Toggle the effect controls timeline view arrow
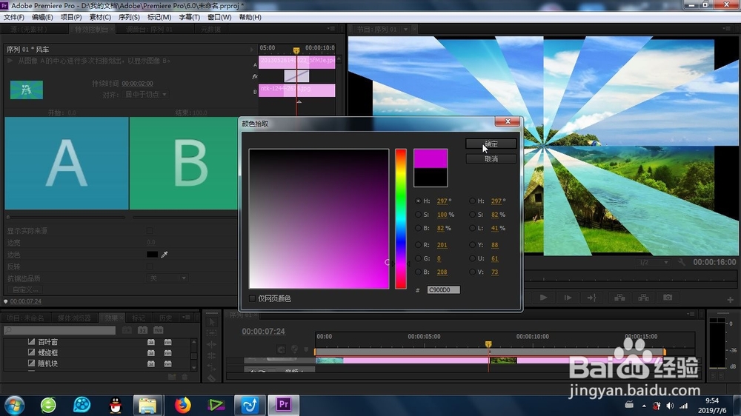 [x=251, y=49]
